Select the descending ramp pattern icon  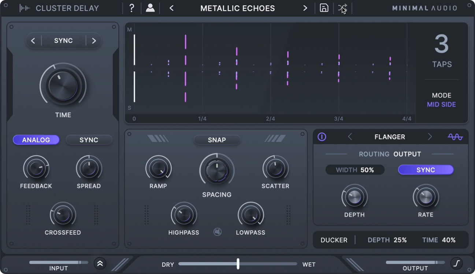tap(158, 138)
